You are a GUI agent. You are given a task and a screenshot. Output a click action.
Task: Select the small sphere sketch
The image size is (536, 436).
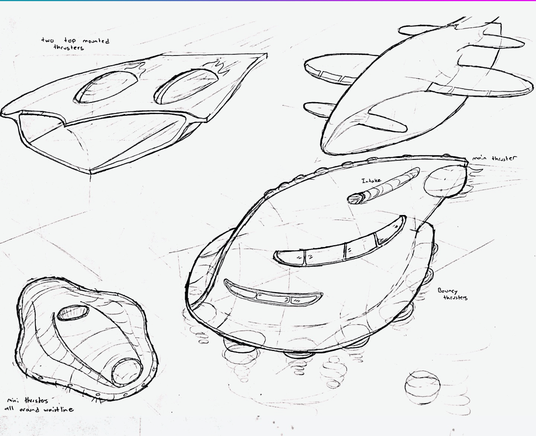coord(422,387)
